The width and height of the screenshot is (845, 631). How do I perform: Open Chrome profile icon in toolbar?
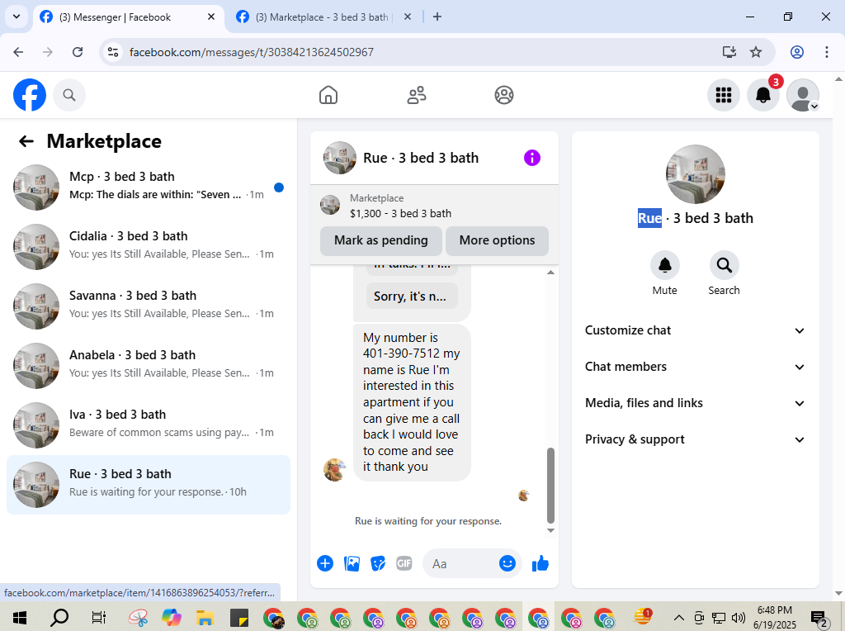tap(797, 52)
